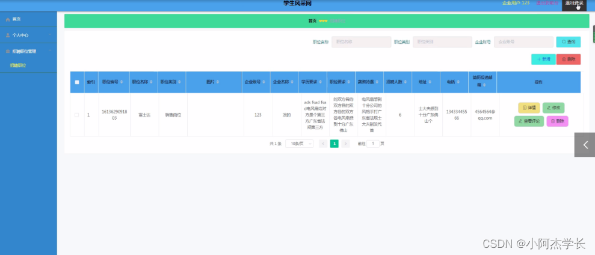This screenshot has height=255, width=595.
Task: Click 首页 in the green breadcrumb bar
Action: tap(312, 21)
